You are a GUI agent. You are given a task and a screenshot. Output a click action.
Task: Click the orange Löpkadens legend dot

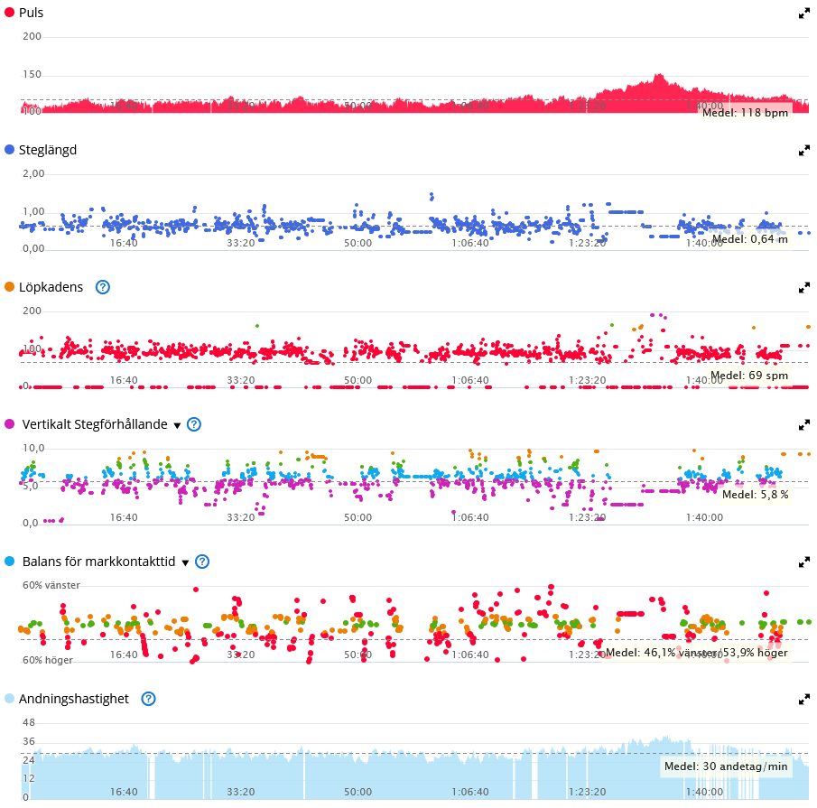[9, 286]
